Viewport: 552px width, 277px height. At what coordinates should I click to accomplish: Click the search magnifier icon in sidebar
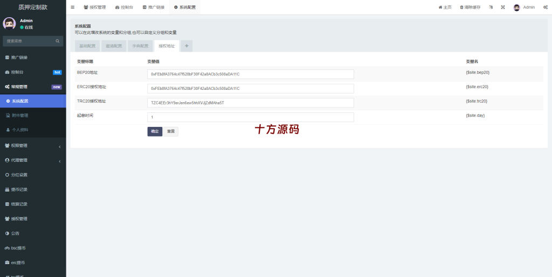pos(57,41)
